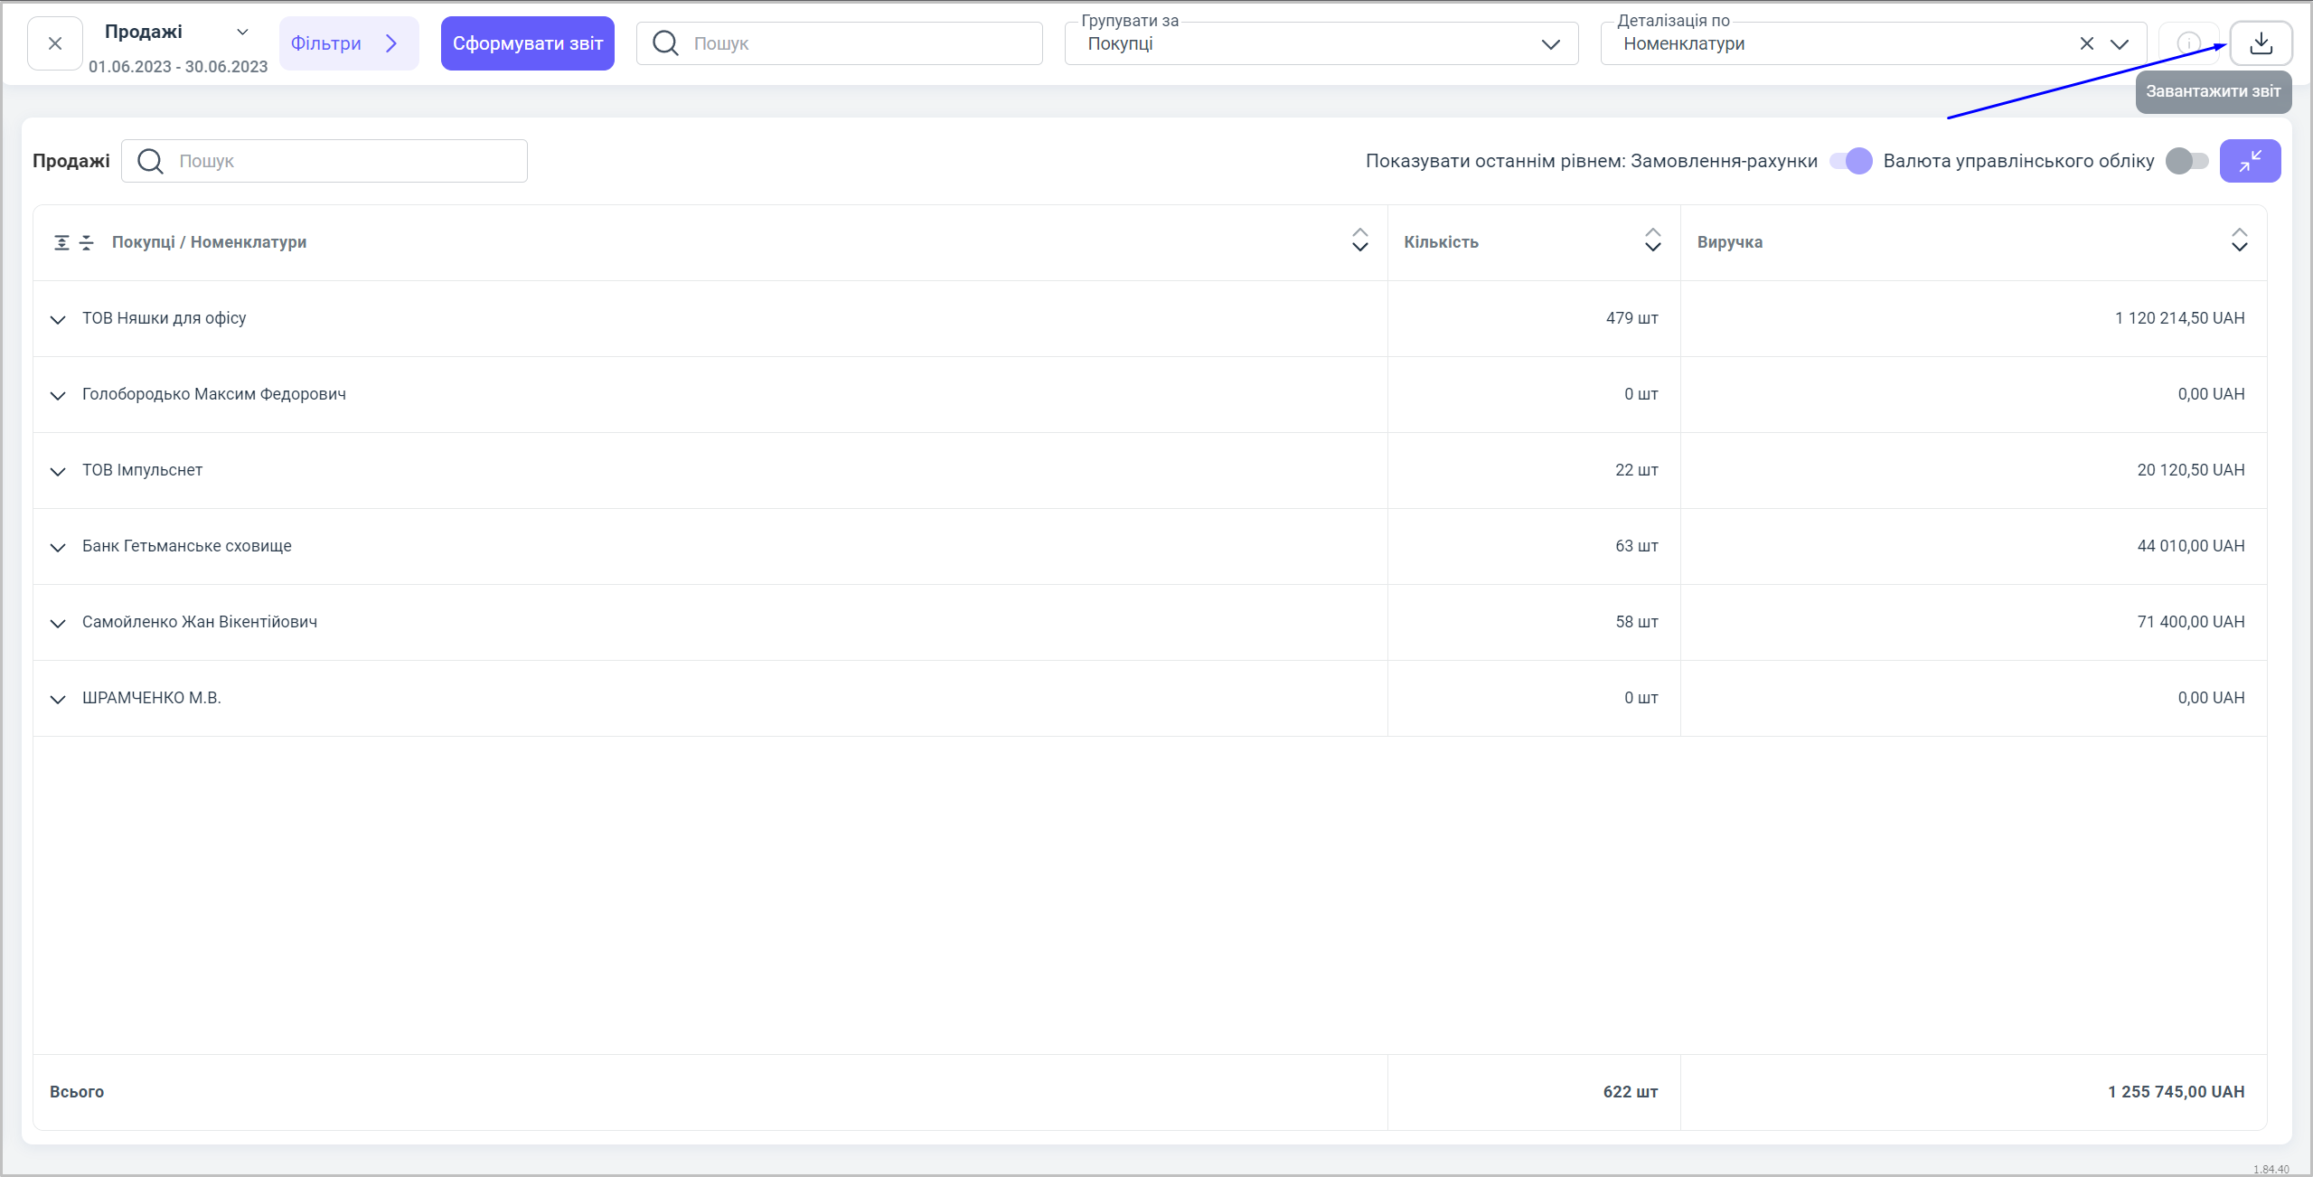This screenshot has height=1177, width=2313.
Task: Enable the Валюта управлінського обліку switch
Action: coord(2186,161)
